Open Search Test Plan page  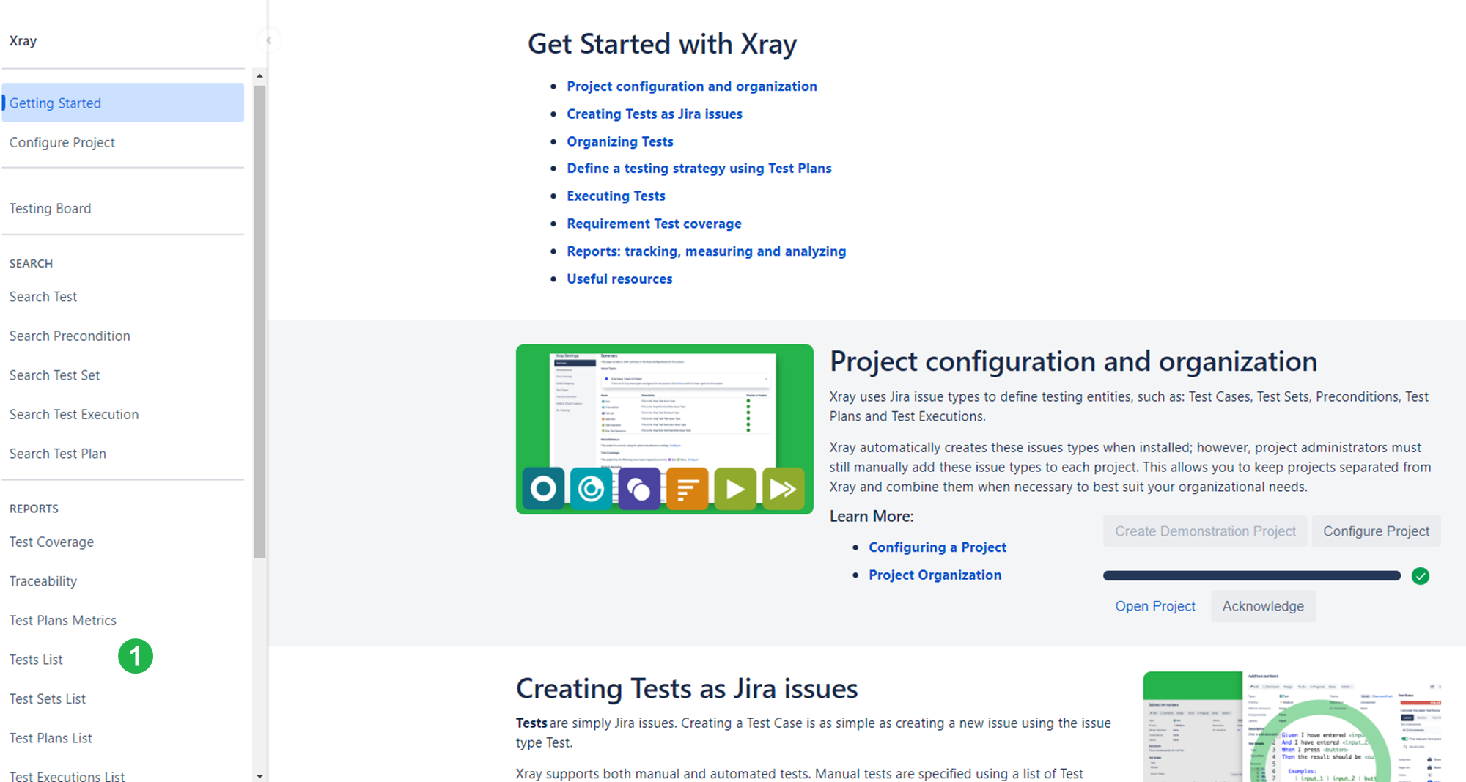123,454
